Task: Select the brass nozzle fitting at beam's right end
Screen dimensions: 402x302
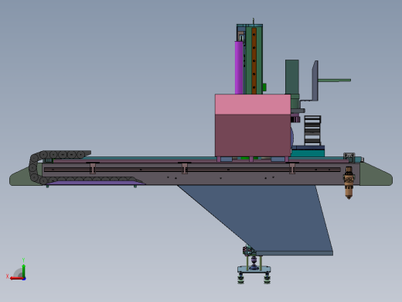Action: tap(349, 183)
